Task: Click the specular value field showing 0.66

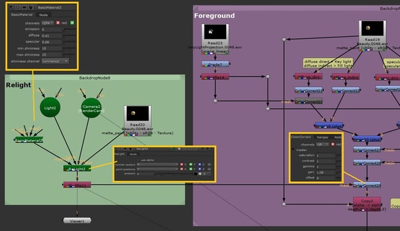Action: coord(52,42)
